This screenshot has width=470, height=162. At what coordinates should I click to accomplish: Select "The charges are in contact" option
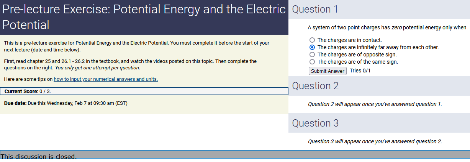point(312,40)
